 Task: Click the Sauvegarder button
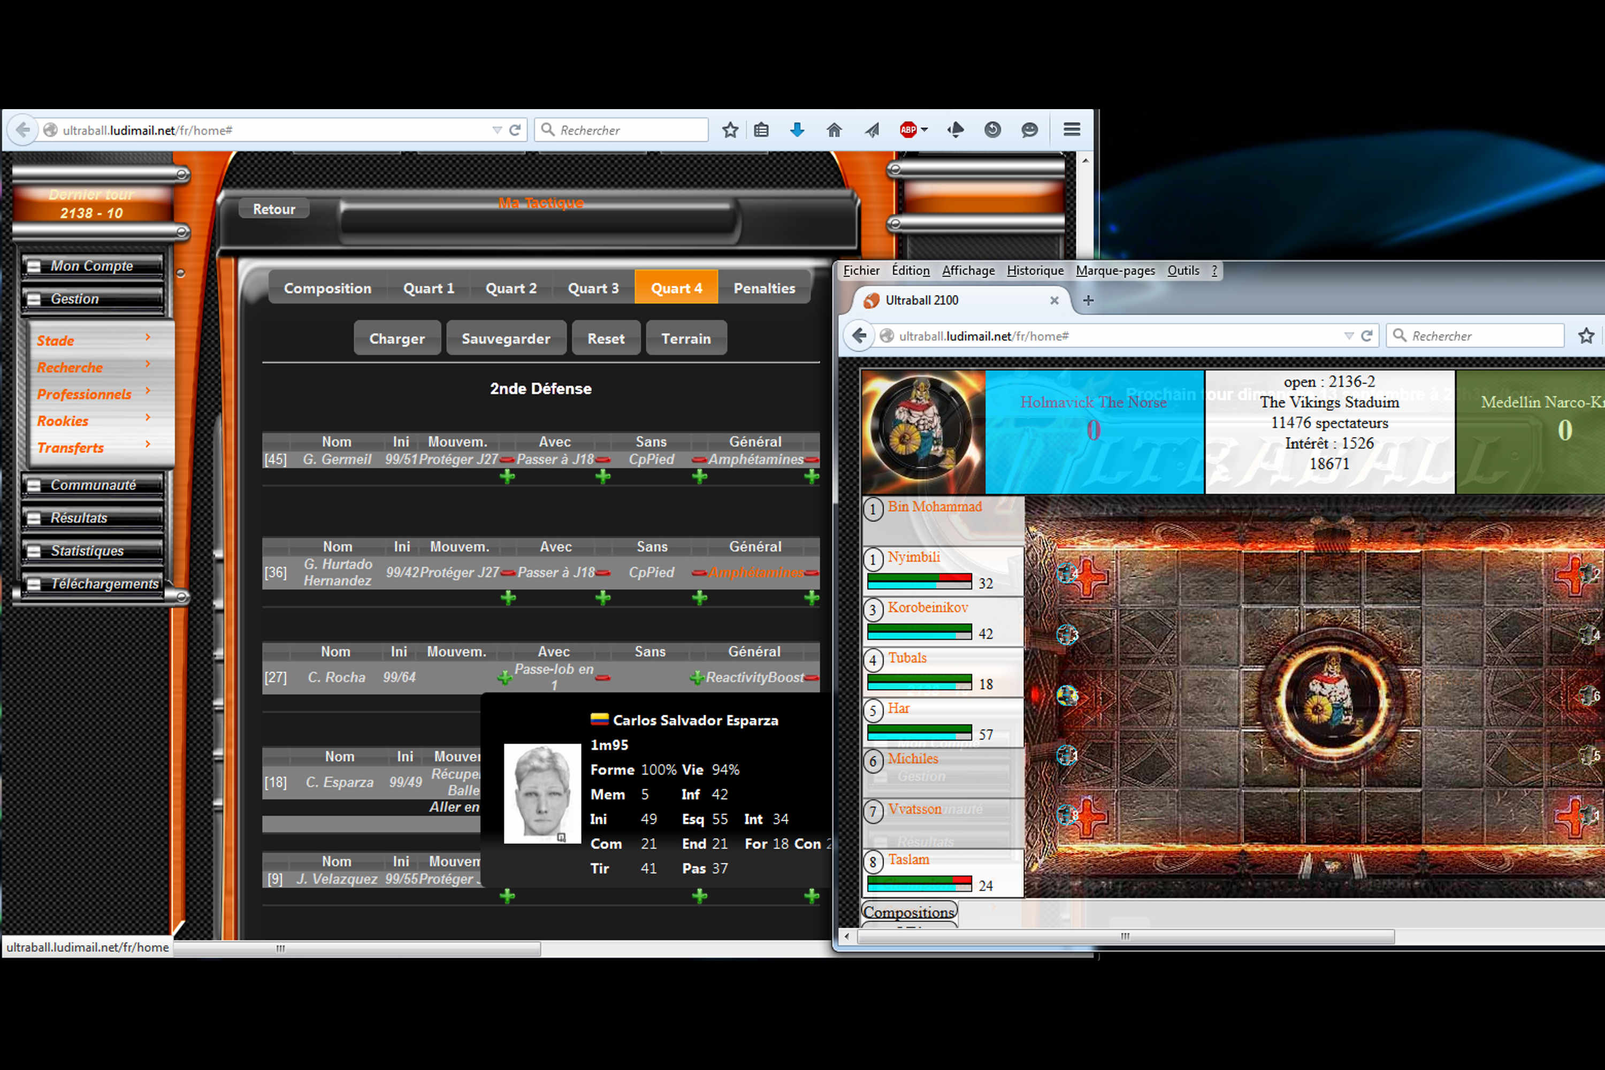coord(506,339)
